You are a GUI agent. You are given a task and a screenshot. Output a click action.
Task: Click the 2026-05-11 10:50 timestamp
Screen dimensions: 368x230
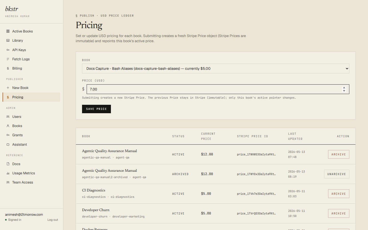(296, 213)
